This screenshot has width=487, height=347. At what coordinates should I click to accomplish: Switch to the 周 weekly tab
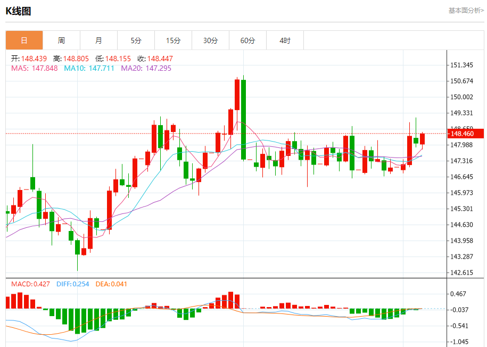point(62,40)
